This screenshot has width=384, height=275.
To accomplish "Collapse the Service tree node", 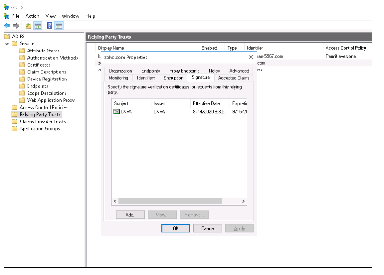I will [x=7, y=43].
